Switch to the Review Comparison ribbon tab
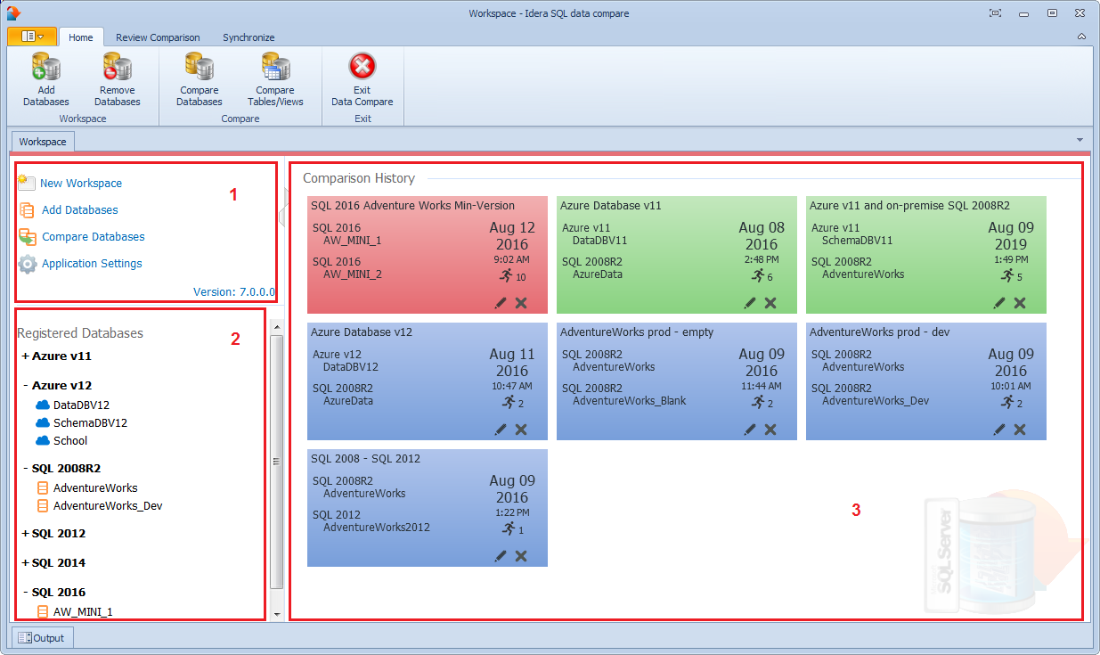Viewport: 1100px width, 655px height. [158, 37]
